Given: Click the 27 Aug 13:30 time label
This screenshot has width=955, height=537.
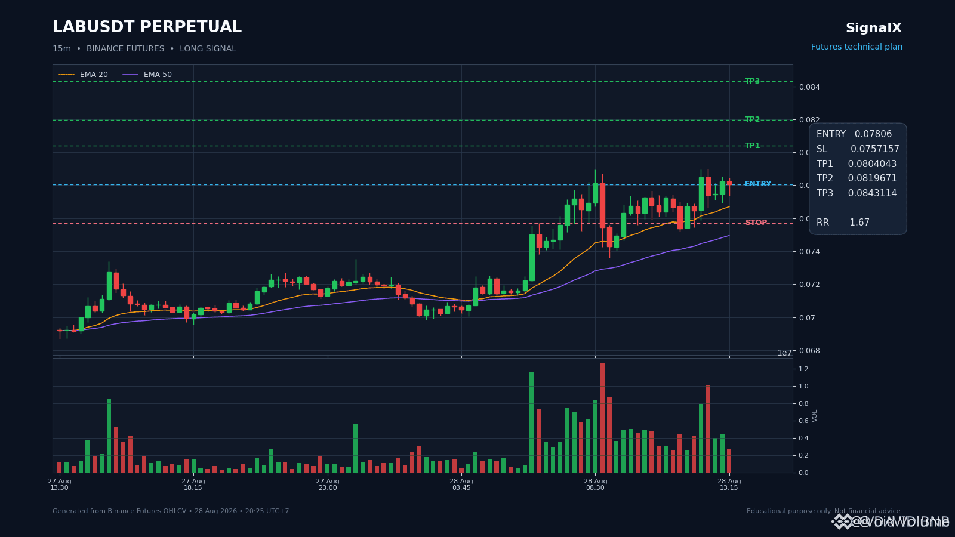Looking at the screenshot, I should tap(60, 484).
